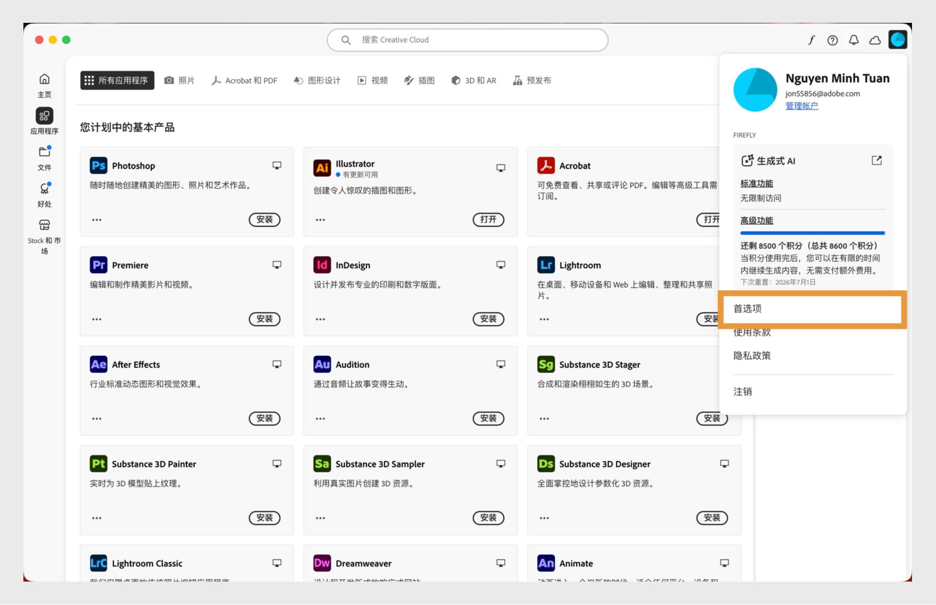Screen dimensions: 936x605
Task: Open more options menu on InDesign card
Action: click(x=320, y=319)
